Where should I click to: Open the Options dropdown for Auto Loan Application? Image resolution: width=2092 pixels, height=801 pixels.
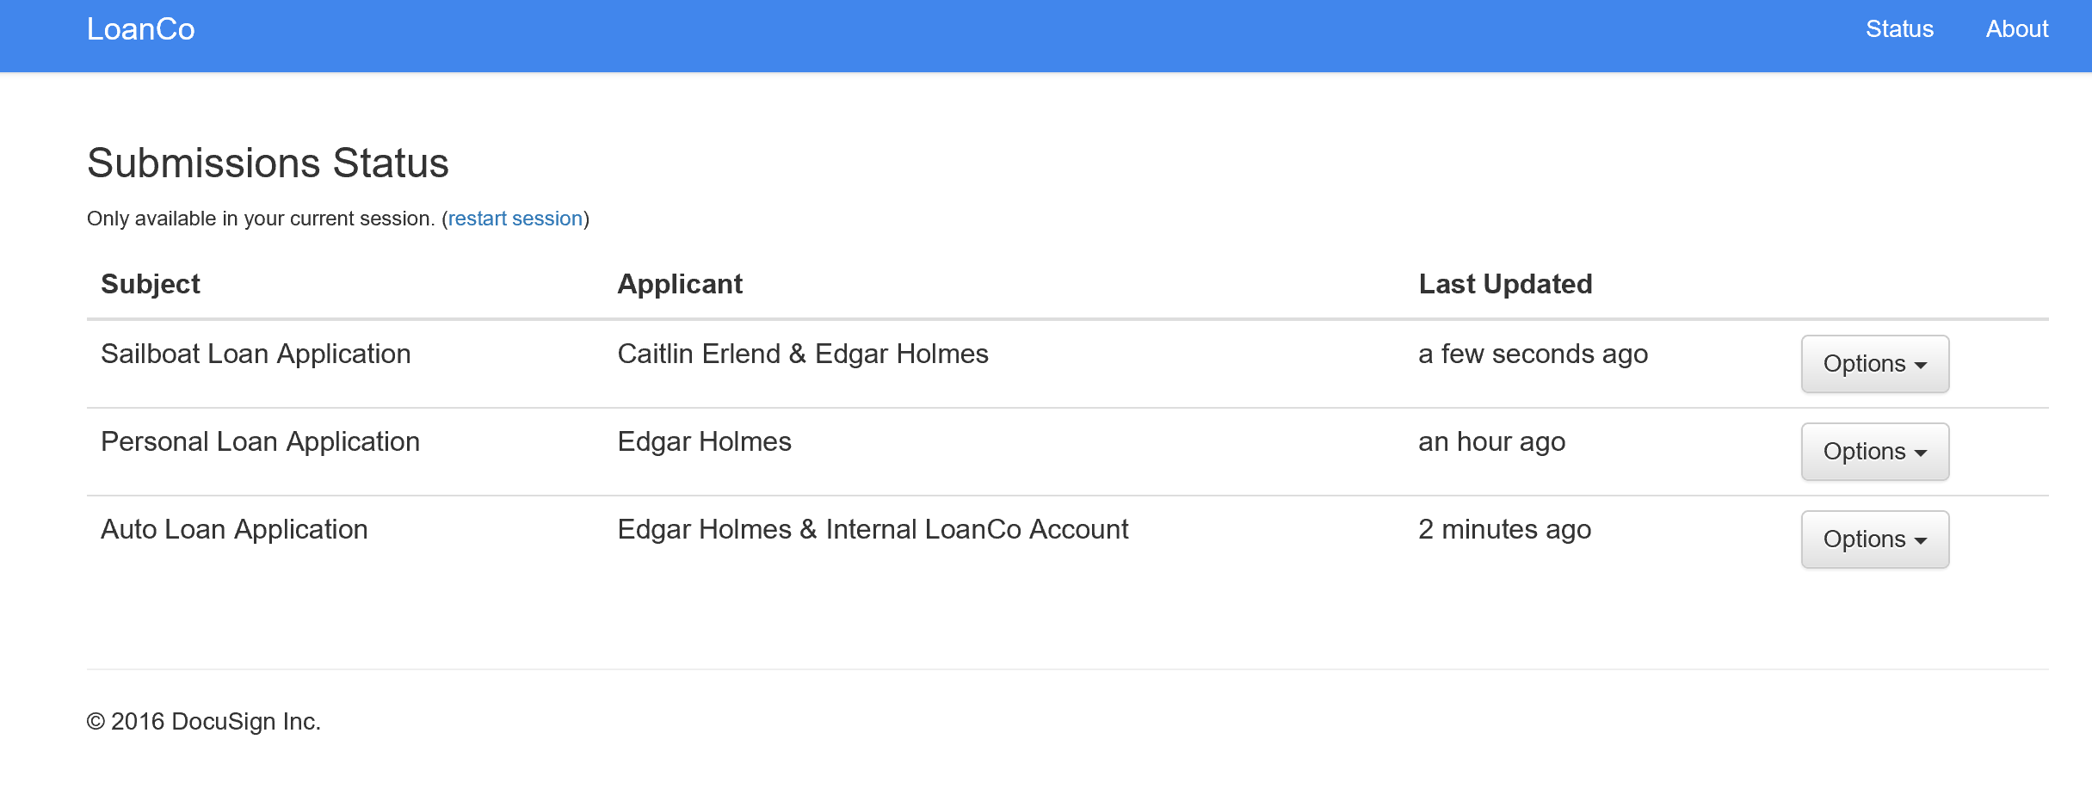1874,539
